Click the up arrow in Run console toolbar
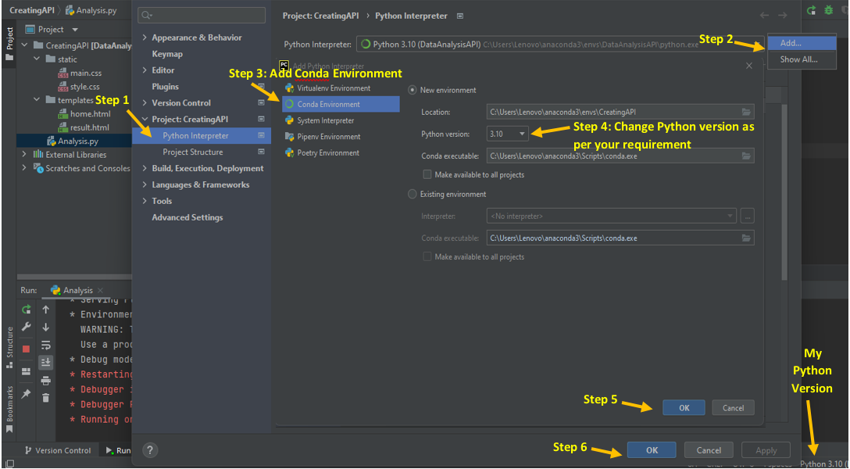This screenshot has height=469, width=850. (x=46, y=310)
